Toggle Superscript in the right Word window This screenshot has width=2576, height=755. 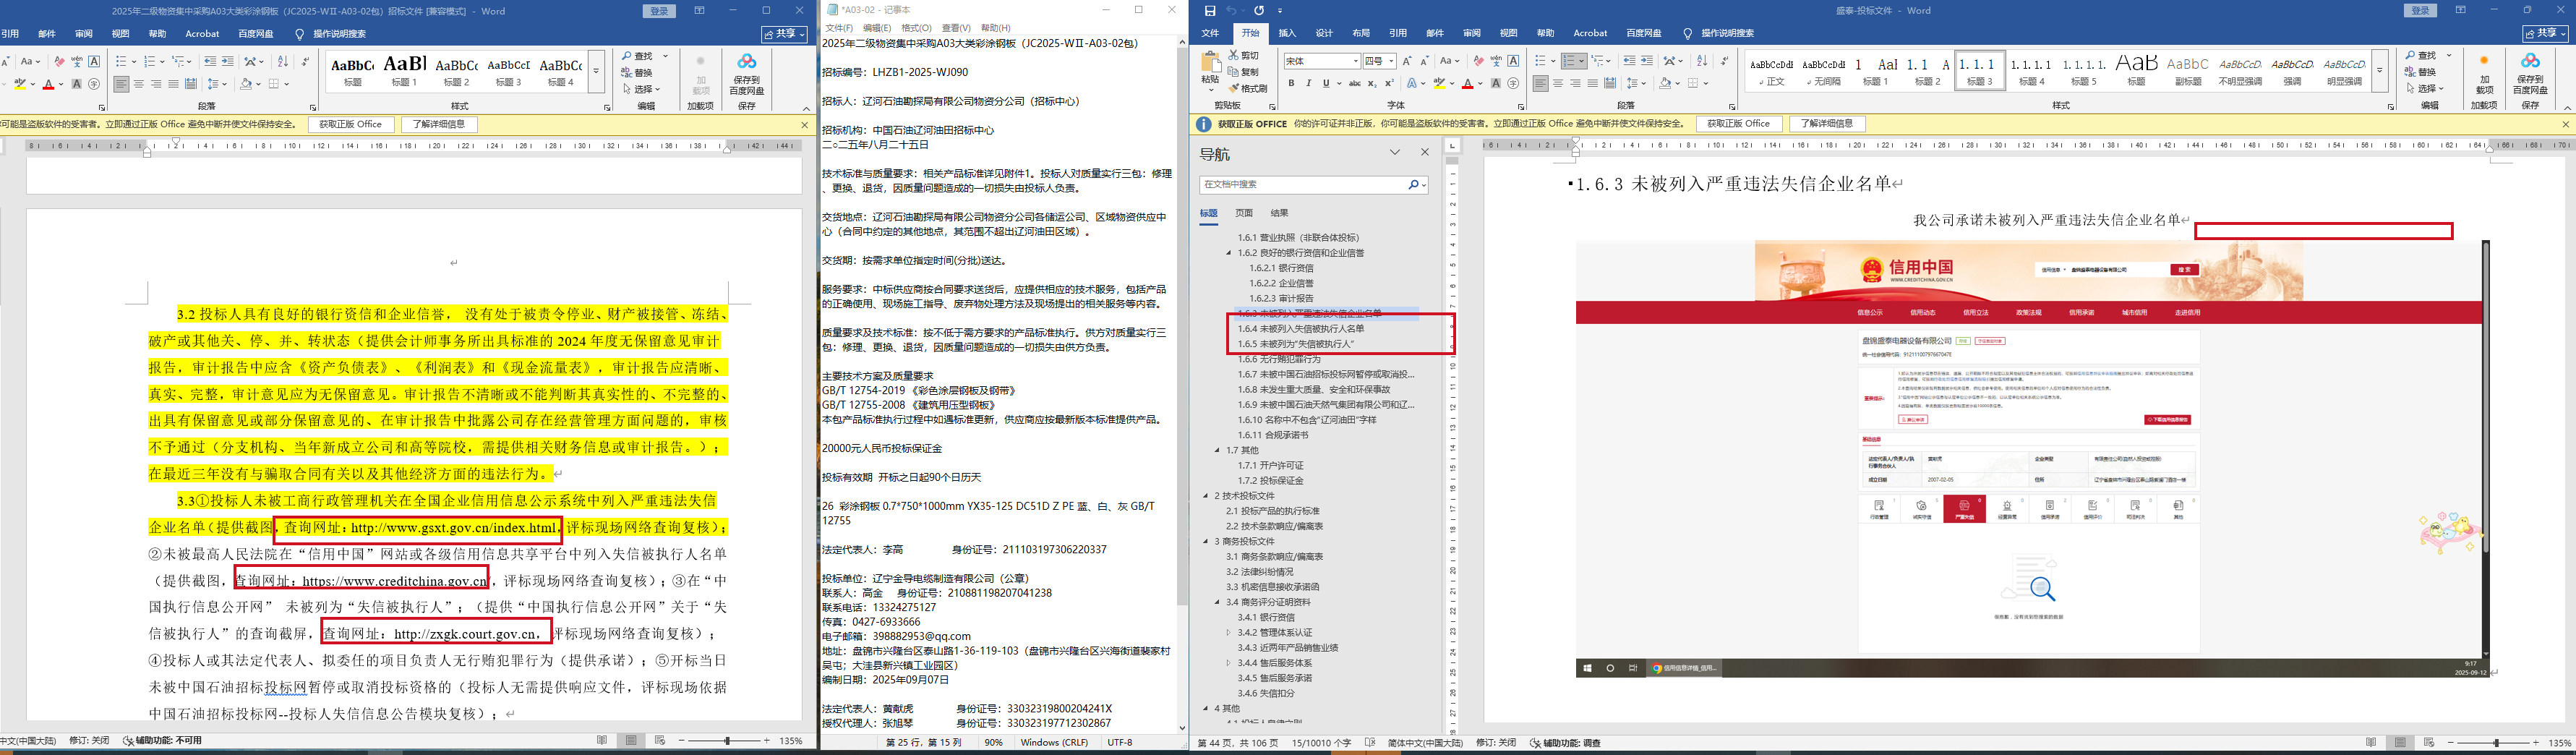coord(1390,83)
